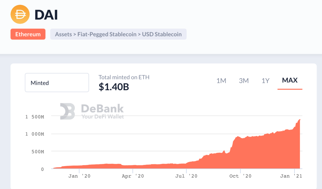Select the 1Y time range

pyautogui.click(x=265, y=81)
